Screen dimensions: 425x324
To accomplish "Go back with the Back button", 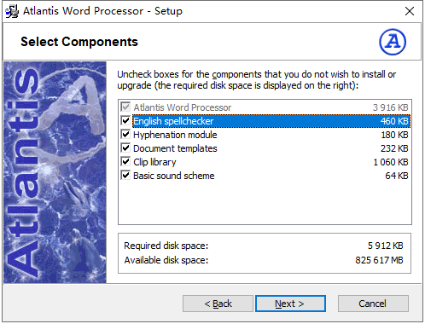I will 218,304.
